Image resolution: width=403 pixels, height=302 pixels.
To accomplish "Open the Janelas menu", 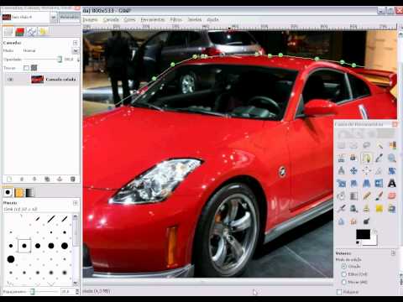I will (195, 19).
